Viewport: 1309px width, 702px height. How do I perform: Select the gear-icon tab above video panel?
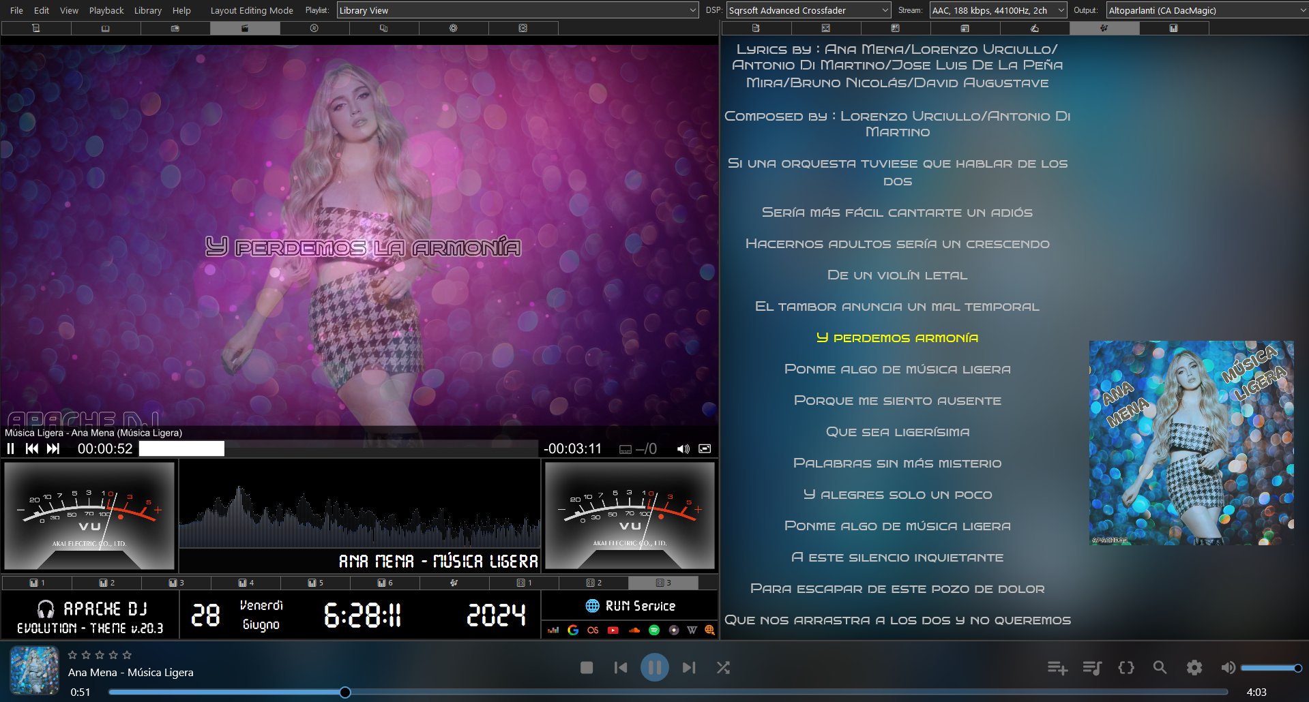tap(454, 28)
